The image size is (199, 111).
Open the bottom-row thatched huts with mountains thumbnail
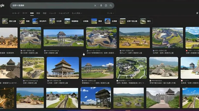30,98
